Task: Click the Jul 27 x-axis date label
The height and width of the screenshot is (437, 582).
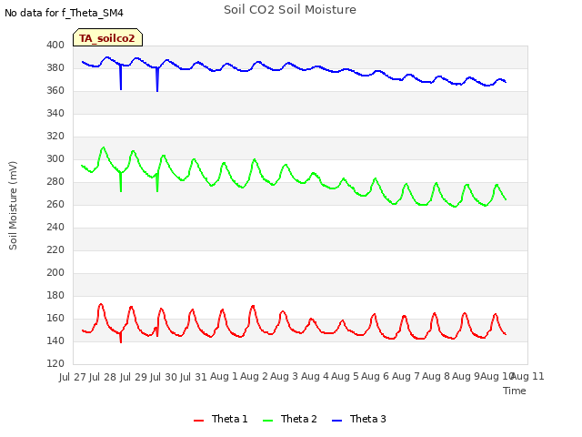Action: [73, 377]
